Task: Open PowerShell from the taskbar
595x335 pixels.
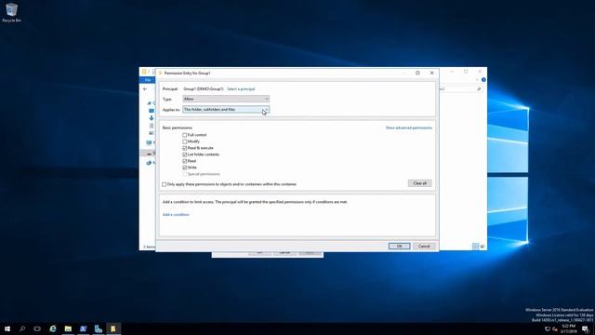Action: click(83, 328)
